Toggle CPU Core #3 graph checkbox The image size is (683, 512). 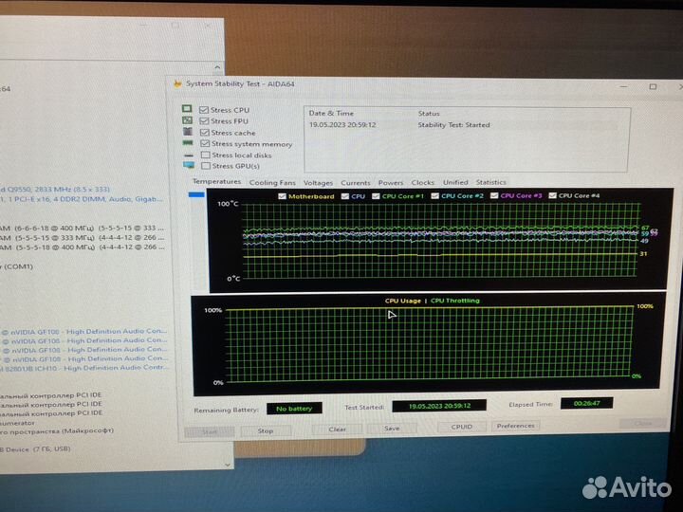pyautogui.click(x=494, y=195)
